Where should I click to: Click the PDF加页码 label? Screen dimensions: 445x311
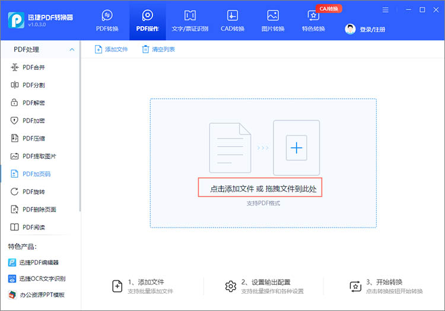pos(37,174)
